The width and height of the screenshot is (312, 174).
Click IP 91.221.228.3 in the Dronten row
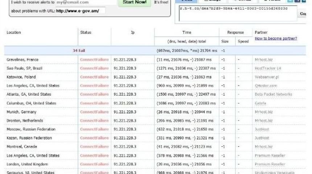point(125,121)
